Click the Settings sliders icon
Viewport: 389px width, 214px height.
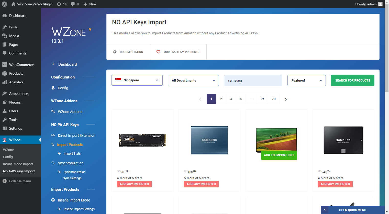click(5, 128)
